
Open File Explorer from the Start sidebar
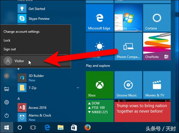[x=7, y=89]
